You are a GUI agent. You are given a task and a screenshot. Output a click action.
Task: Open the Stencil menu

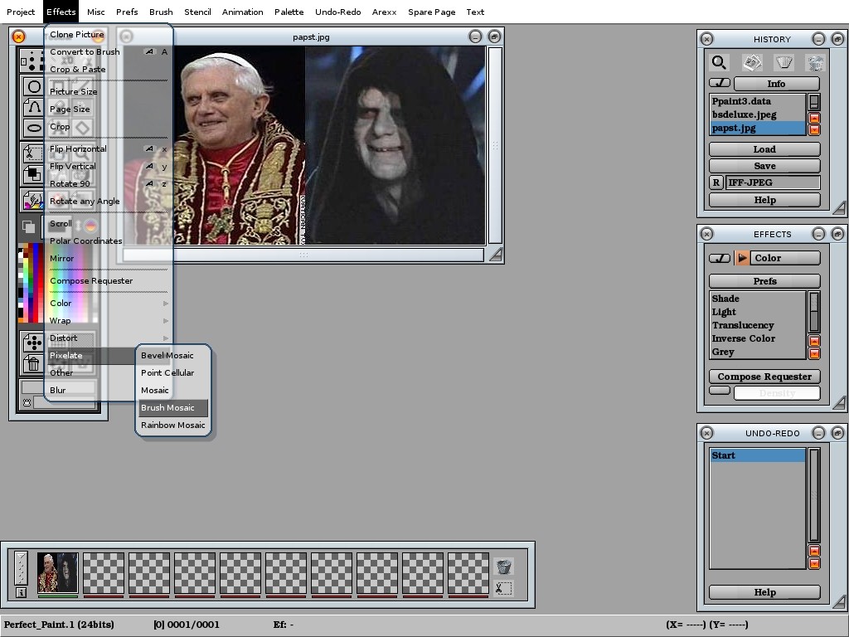pyautogui.click(x=197, y=12)
